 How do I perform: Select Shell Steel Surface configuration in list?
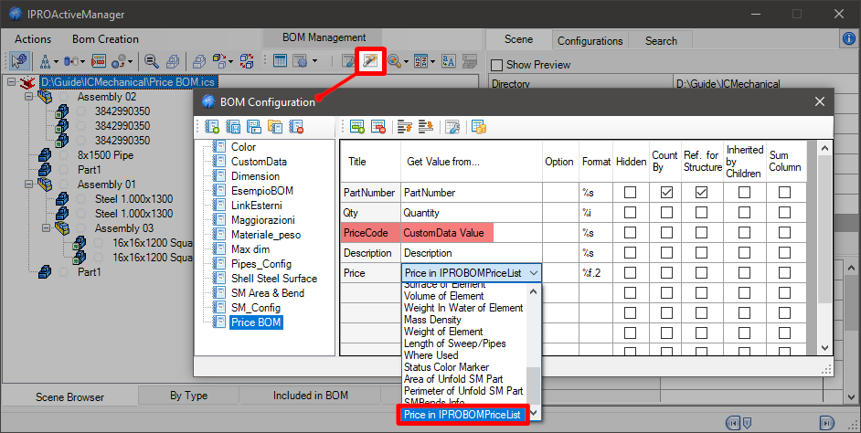[273, 279]
